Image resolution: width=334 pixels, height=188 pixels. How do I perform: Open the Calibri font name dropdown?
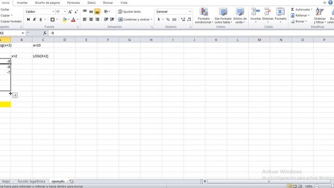[x=53, y=11]
